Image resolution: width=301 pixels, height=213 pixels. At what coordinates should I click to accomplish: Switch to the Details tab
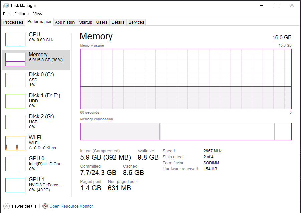118,22
